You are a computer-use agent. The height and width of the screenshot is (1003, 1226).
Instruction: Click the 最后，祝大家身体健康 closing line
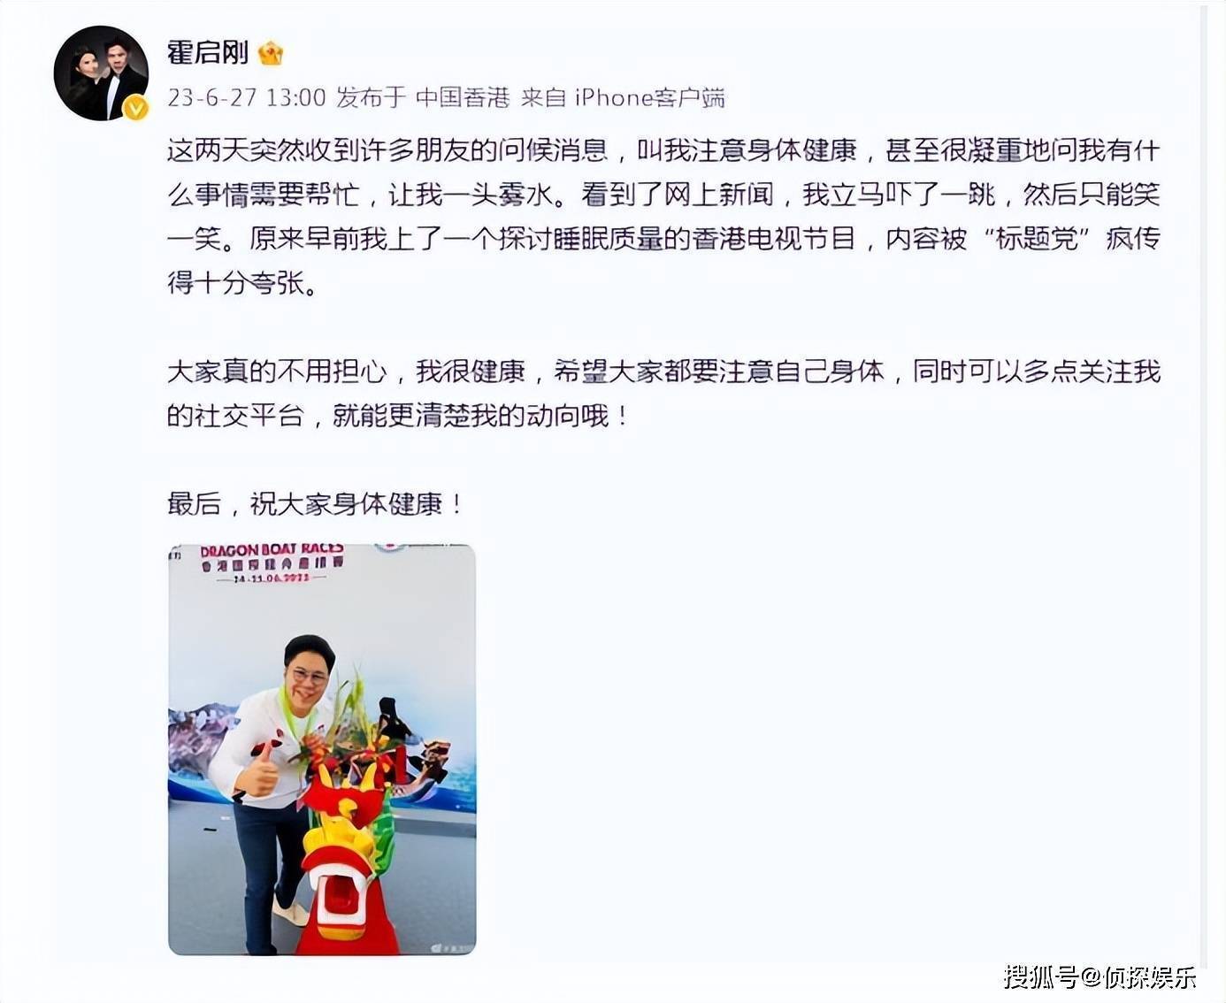[315, 504]
